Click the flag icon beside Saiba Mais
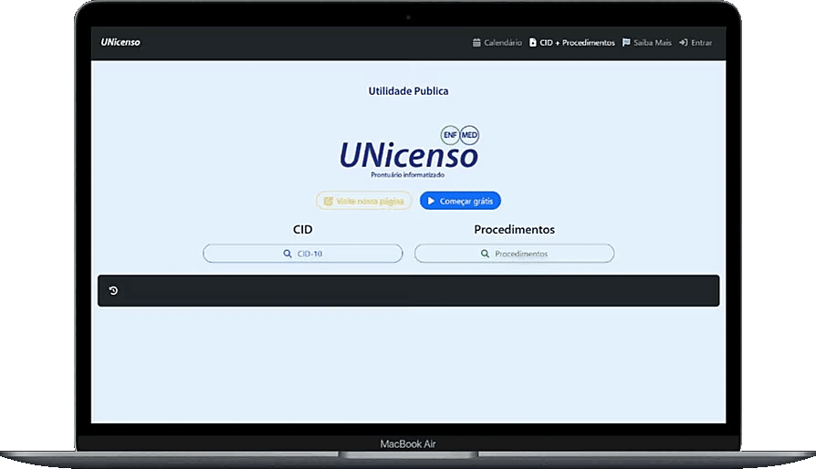This screenshot has width=816, height=469. [x=626, y=43]
